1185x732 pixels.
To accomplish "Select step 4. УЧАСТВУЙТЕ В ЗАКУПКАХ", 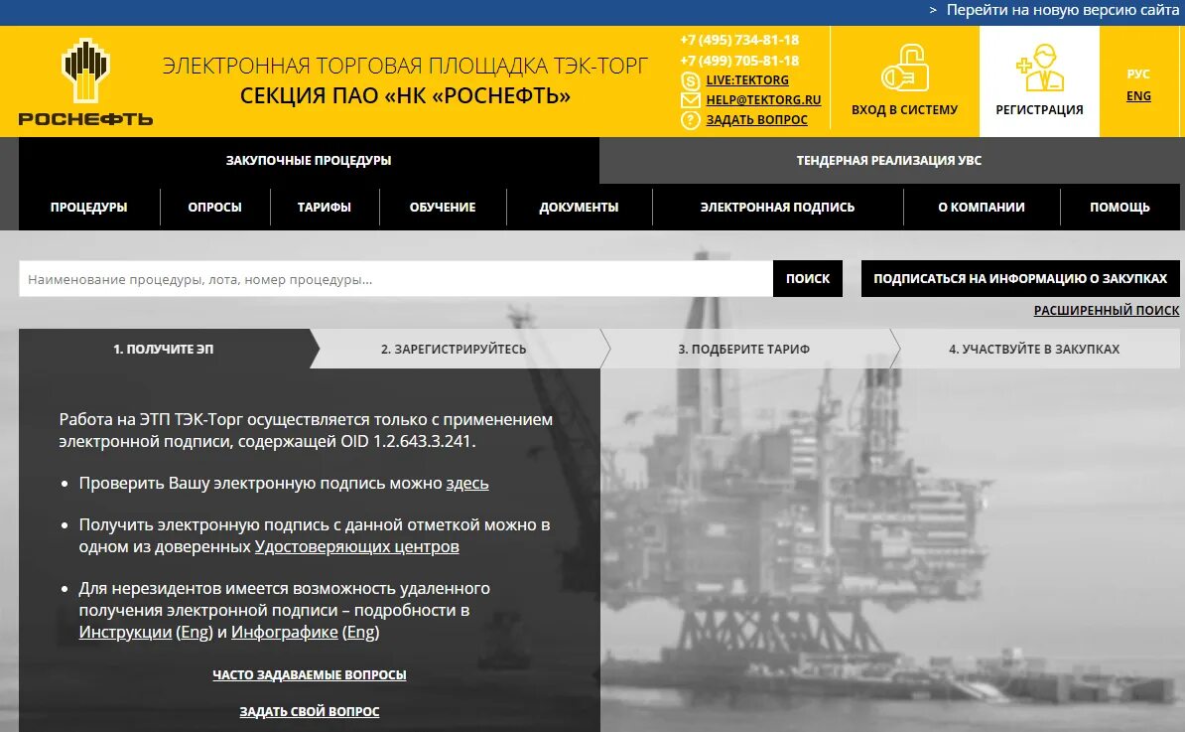I will tap(1034, 349).
